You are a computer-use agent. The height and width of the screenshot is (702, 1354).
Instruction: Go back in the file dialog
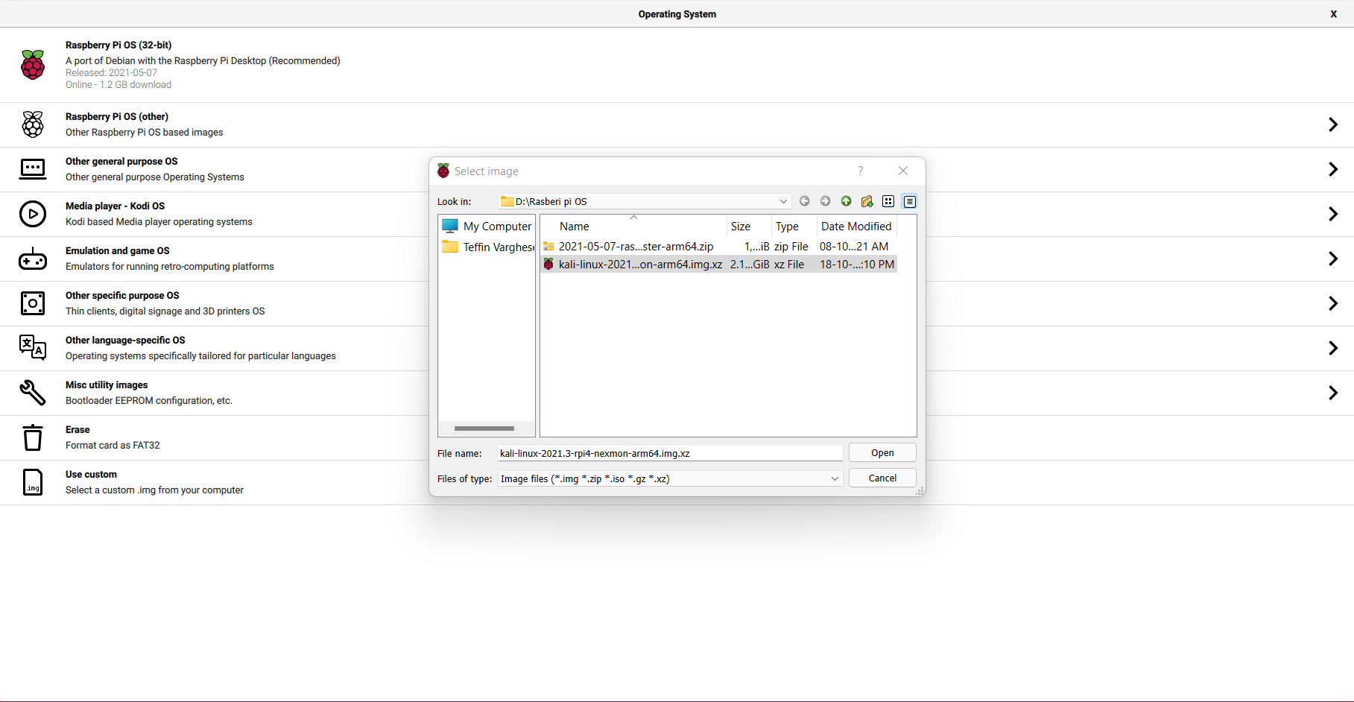[x=804, y=201]
